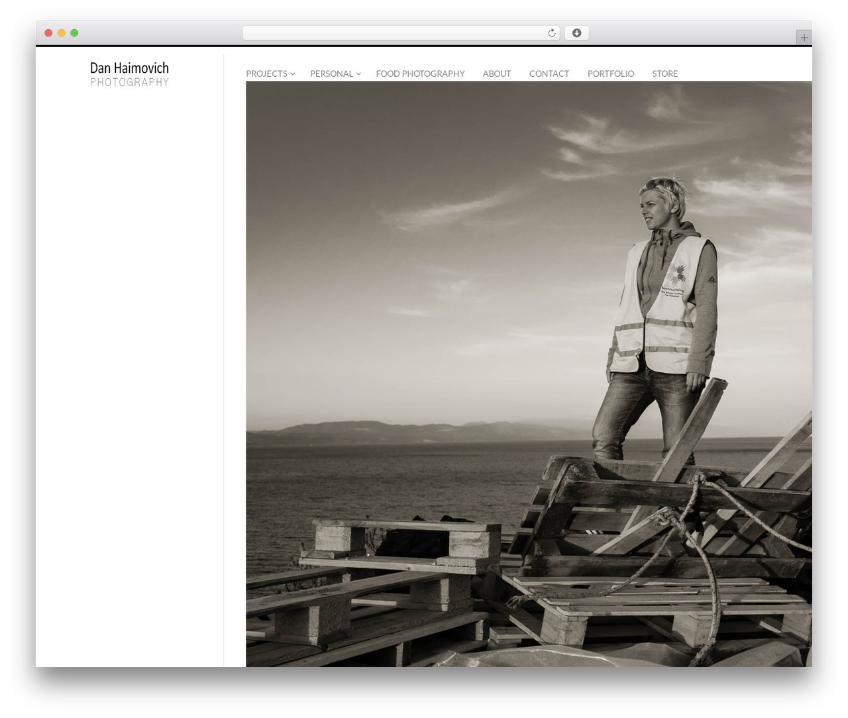Open the Projects menu item
Screen dimensions: 848x718
coord(266,74)
